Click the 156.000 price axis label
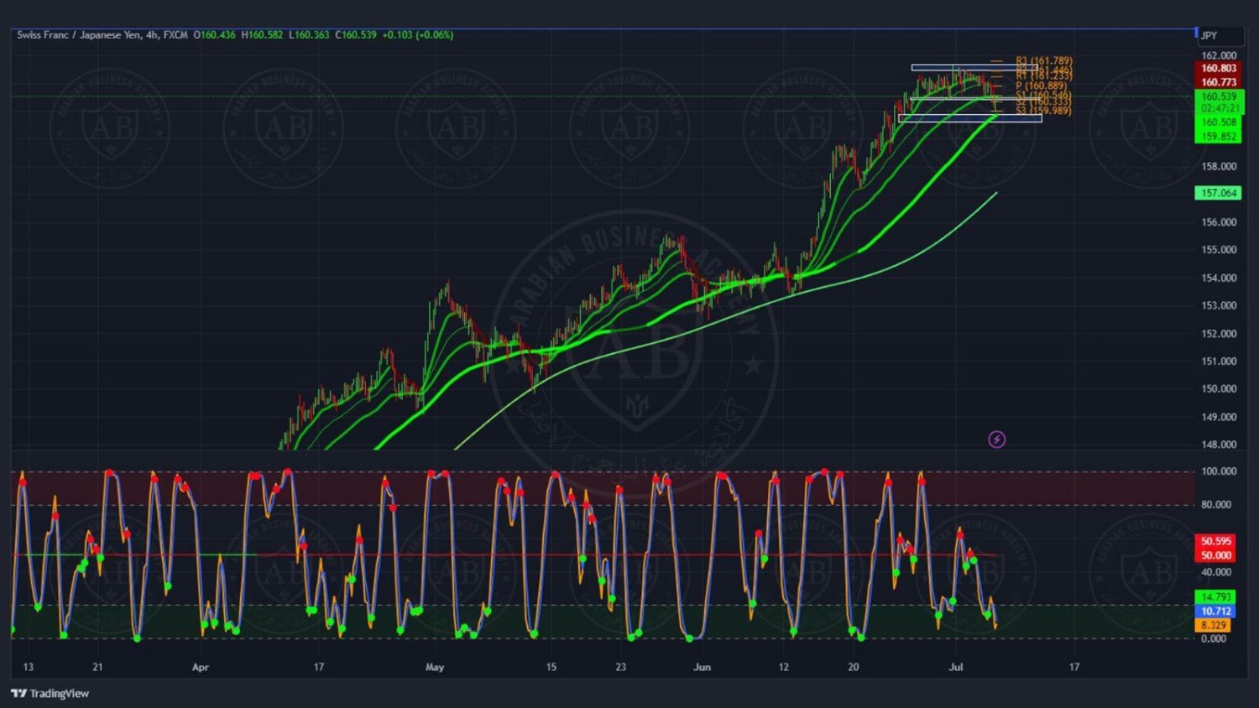Viewport: 1259px width, 708px height. pyautogui.click(x=1219, y=222)
